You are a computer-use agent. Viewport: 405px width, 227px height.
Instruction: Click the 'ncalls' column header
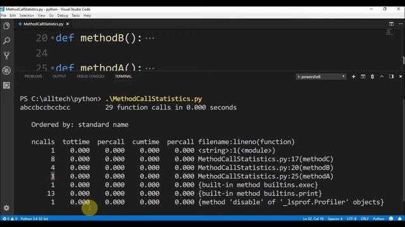[43, 142]
